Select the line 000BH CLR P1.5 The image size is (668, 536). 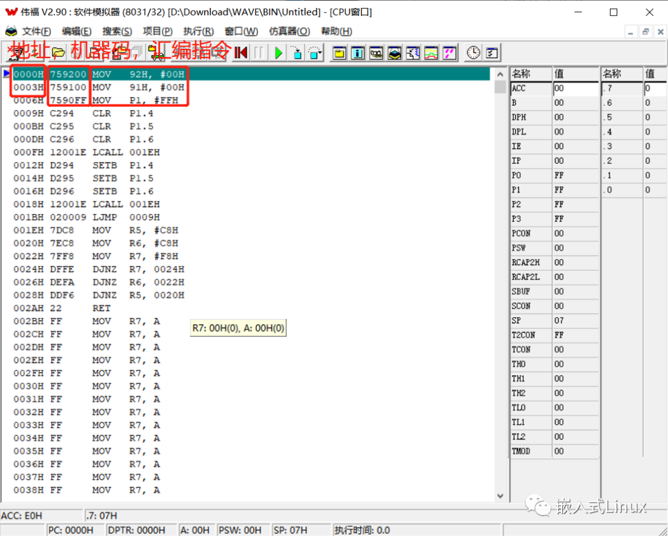251,127
